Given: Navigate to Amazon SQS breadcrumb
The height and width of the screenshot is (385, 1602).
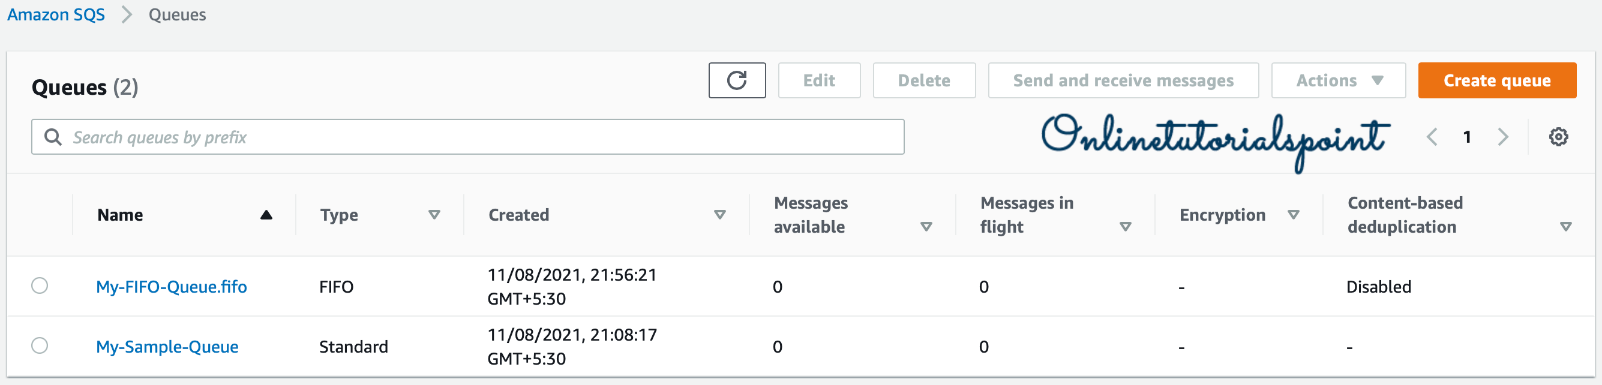Looking at the screenshot, I should (56, 15).
